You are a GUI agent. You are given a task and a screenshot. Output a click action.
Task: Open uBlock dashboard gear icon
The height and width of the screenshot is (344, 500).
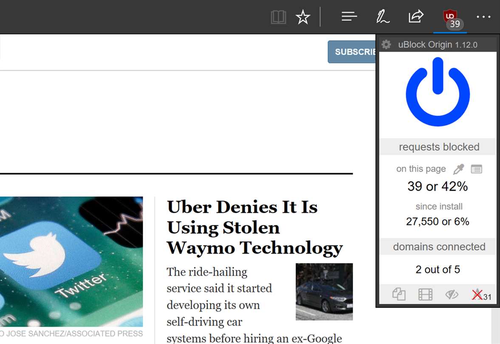click(x=386, y=44)
